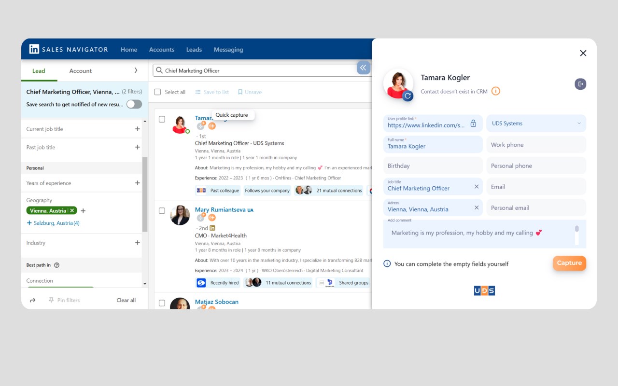Clear the Adress field with X

point(477,207)
